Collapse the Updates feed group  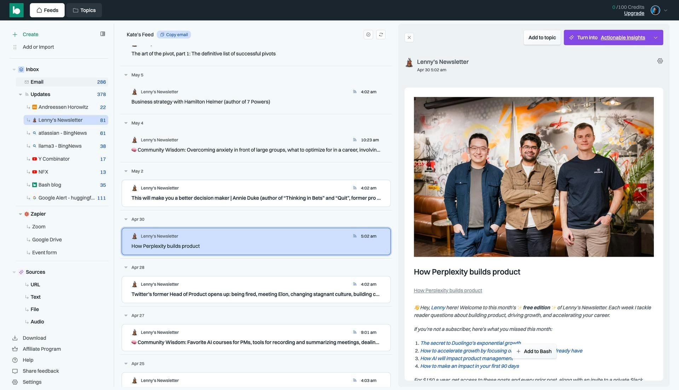[20, 94]
